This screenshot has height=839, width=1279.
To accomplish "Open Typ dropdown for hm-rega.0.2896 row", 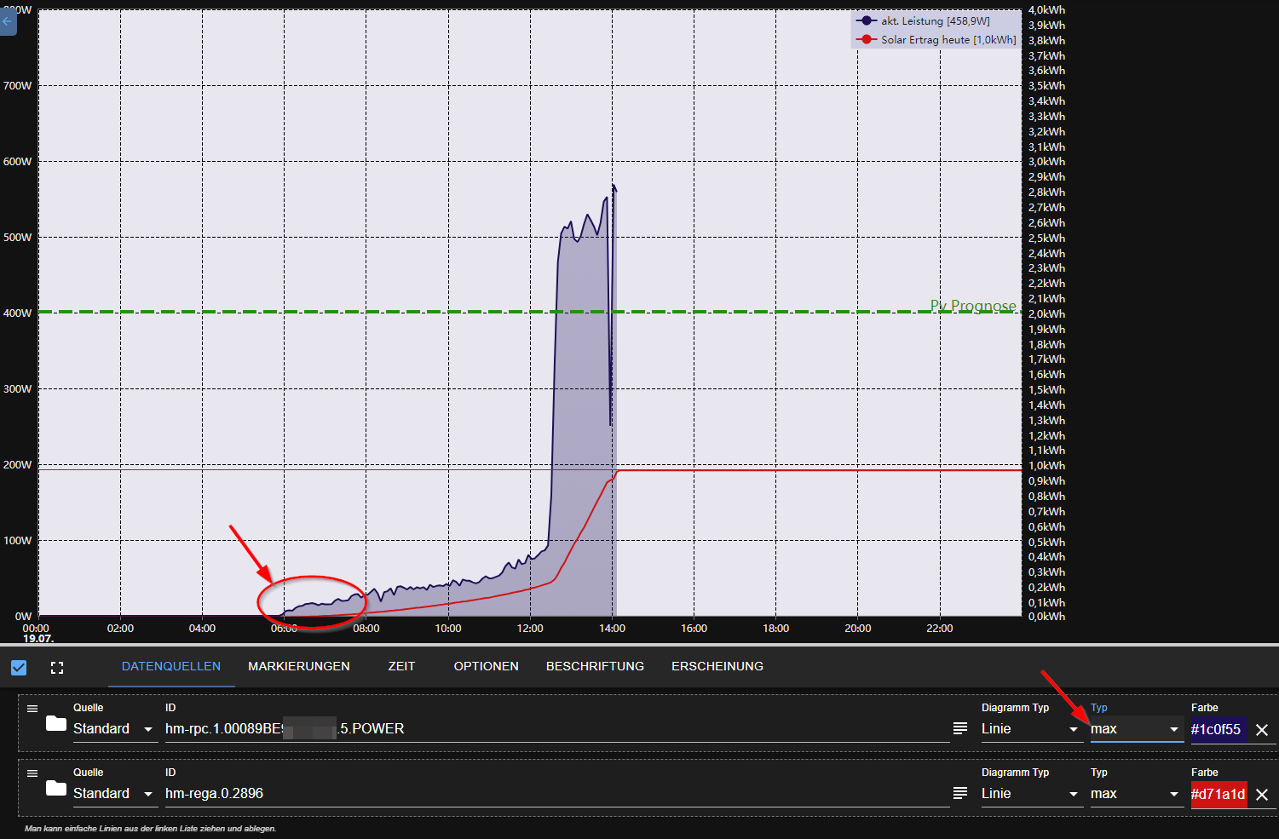I will point(1135,794).
